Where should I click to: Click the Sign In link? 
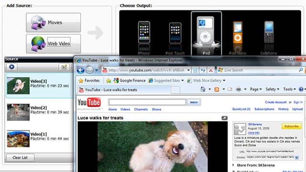[x=298, y=102]
